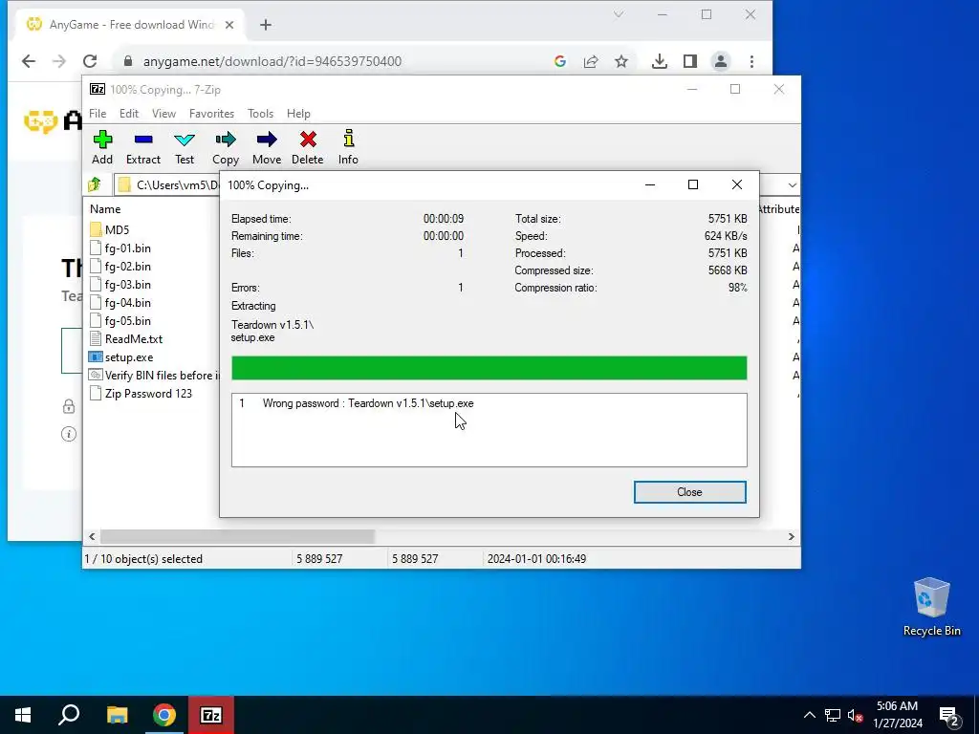The height and width of the screenshot is (734, 979).
Task: Click the Chrome address bar URL
Action: coord(272,61)
